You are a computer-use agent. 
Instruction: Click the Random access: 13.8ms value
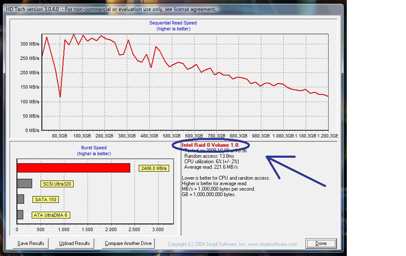[209, 156]
